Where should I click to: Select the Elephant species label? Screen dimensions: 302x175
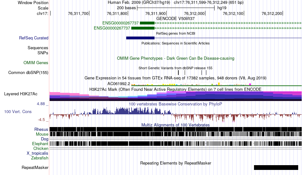point(40,144)
